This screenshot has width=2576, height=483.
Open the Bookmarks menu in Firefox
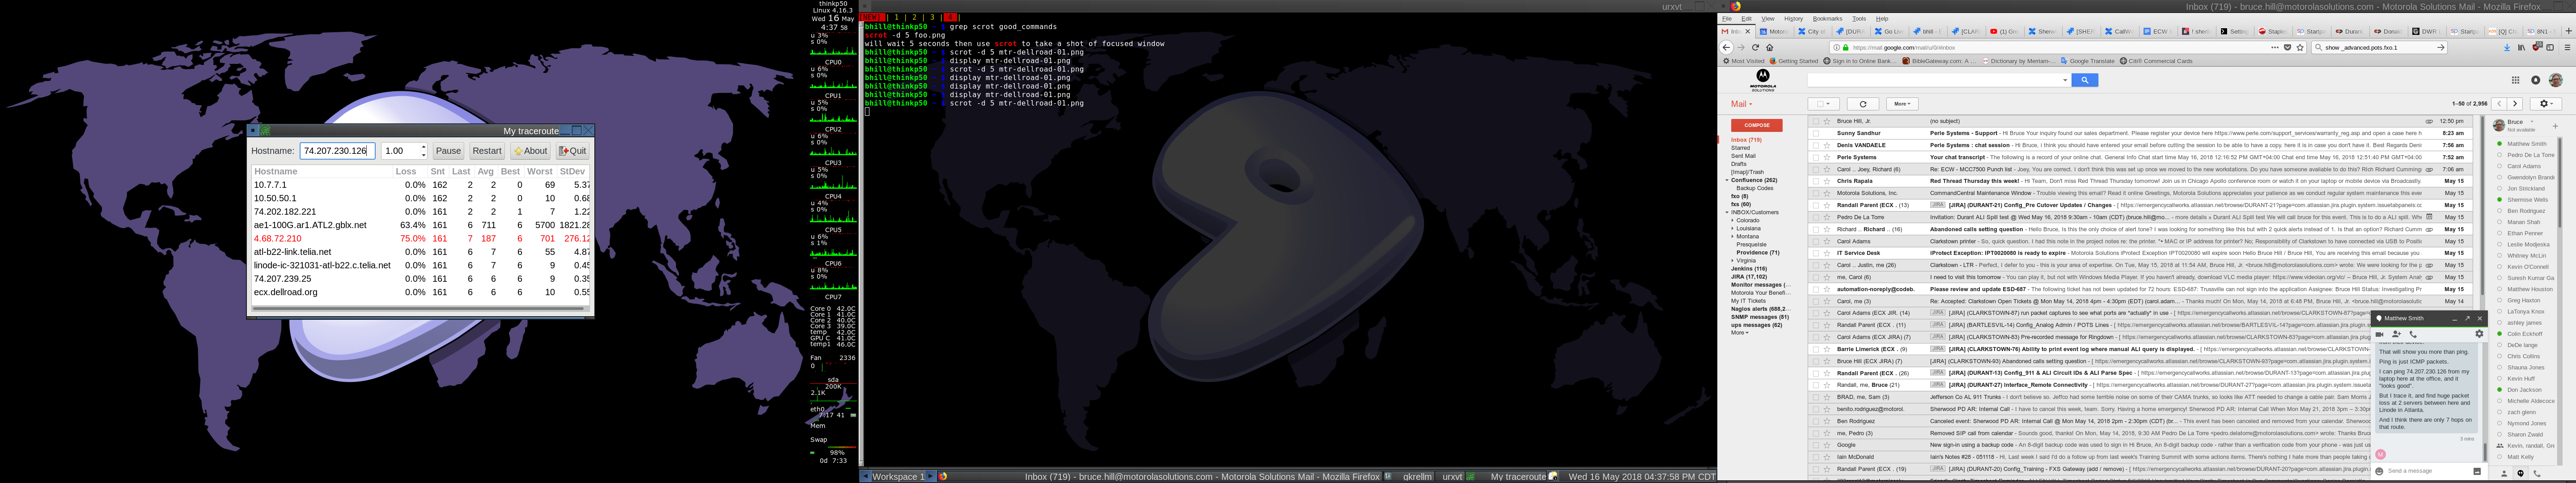click(1827, 19)
